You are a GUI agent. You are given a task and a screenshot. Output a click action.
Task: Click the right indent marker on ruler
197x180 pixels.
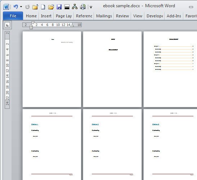tap(72, 25)
